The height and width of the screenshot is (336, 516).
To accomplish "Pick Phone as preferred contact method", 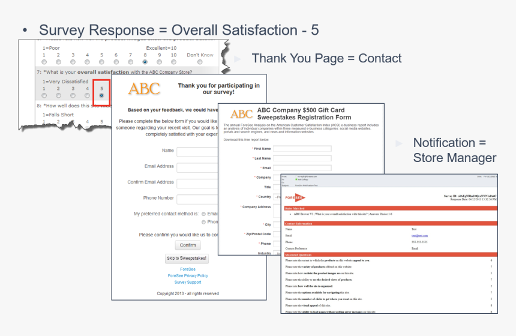I will click(204, 222).
